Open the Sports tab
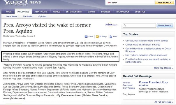 pyautogui.click(x=91, y=12)
